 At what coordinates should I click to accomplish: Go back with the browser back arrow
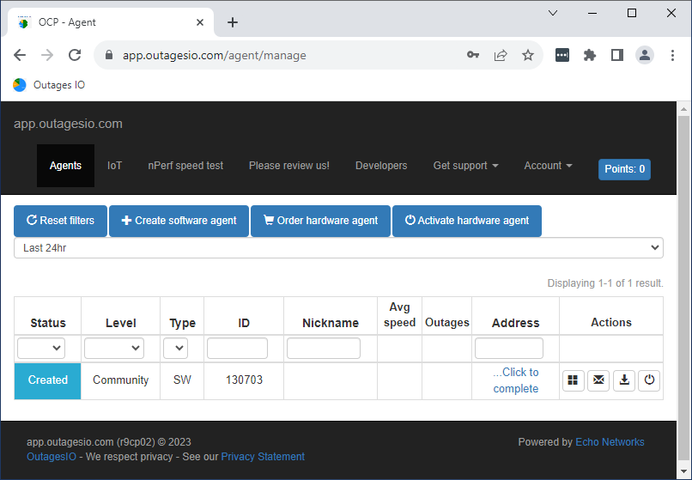point(20,55)
